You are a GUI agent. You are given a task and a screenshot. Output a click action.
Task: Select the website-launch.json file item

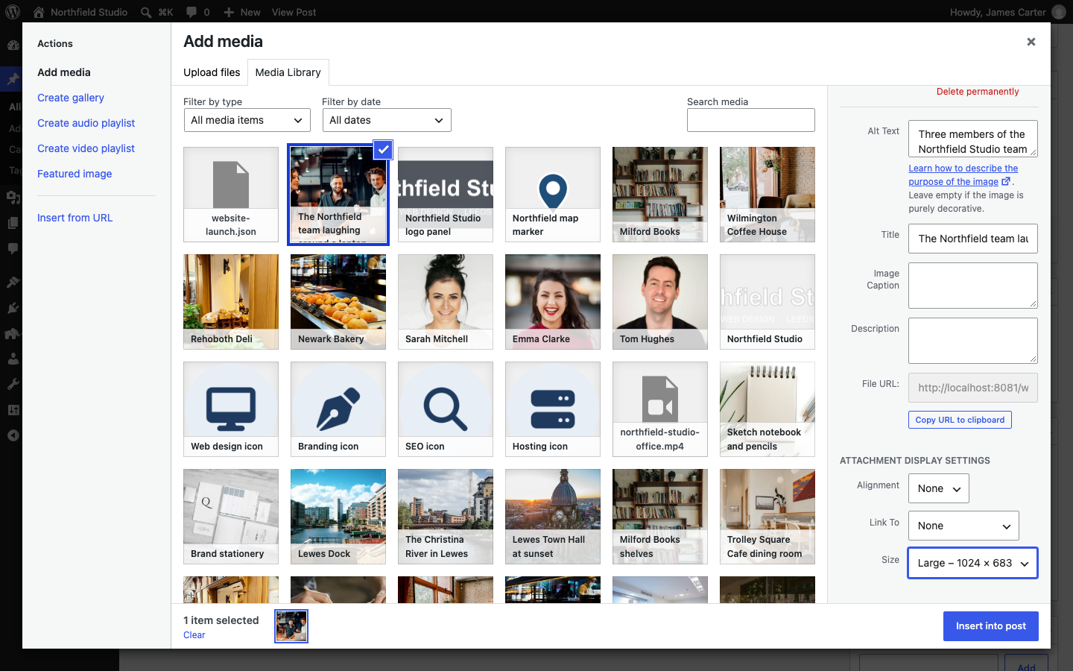click(x=231, y=195)
